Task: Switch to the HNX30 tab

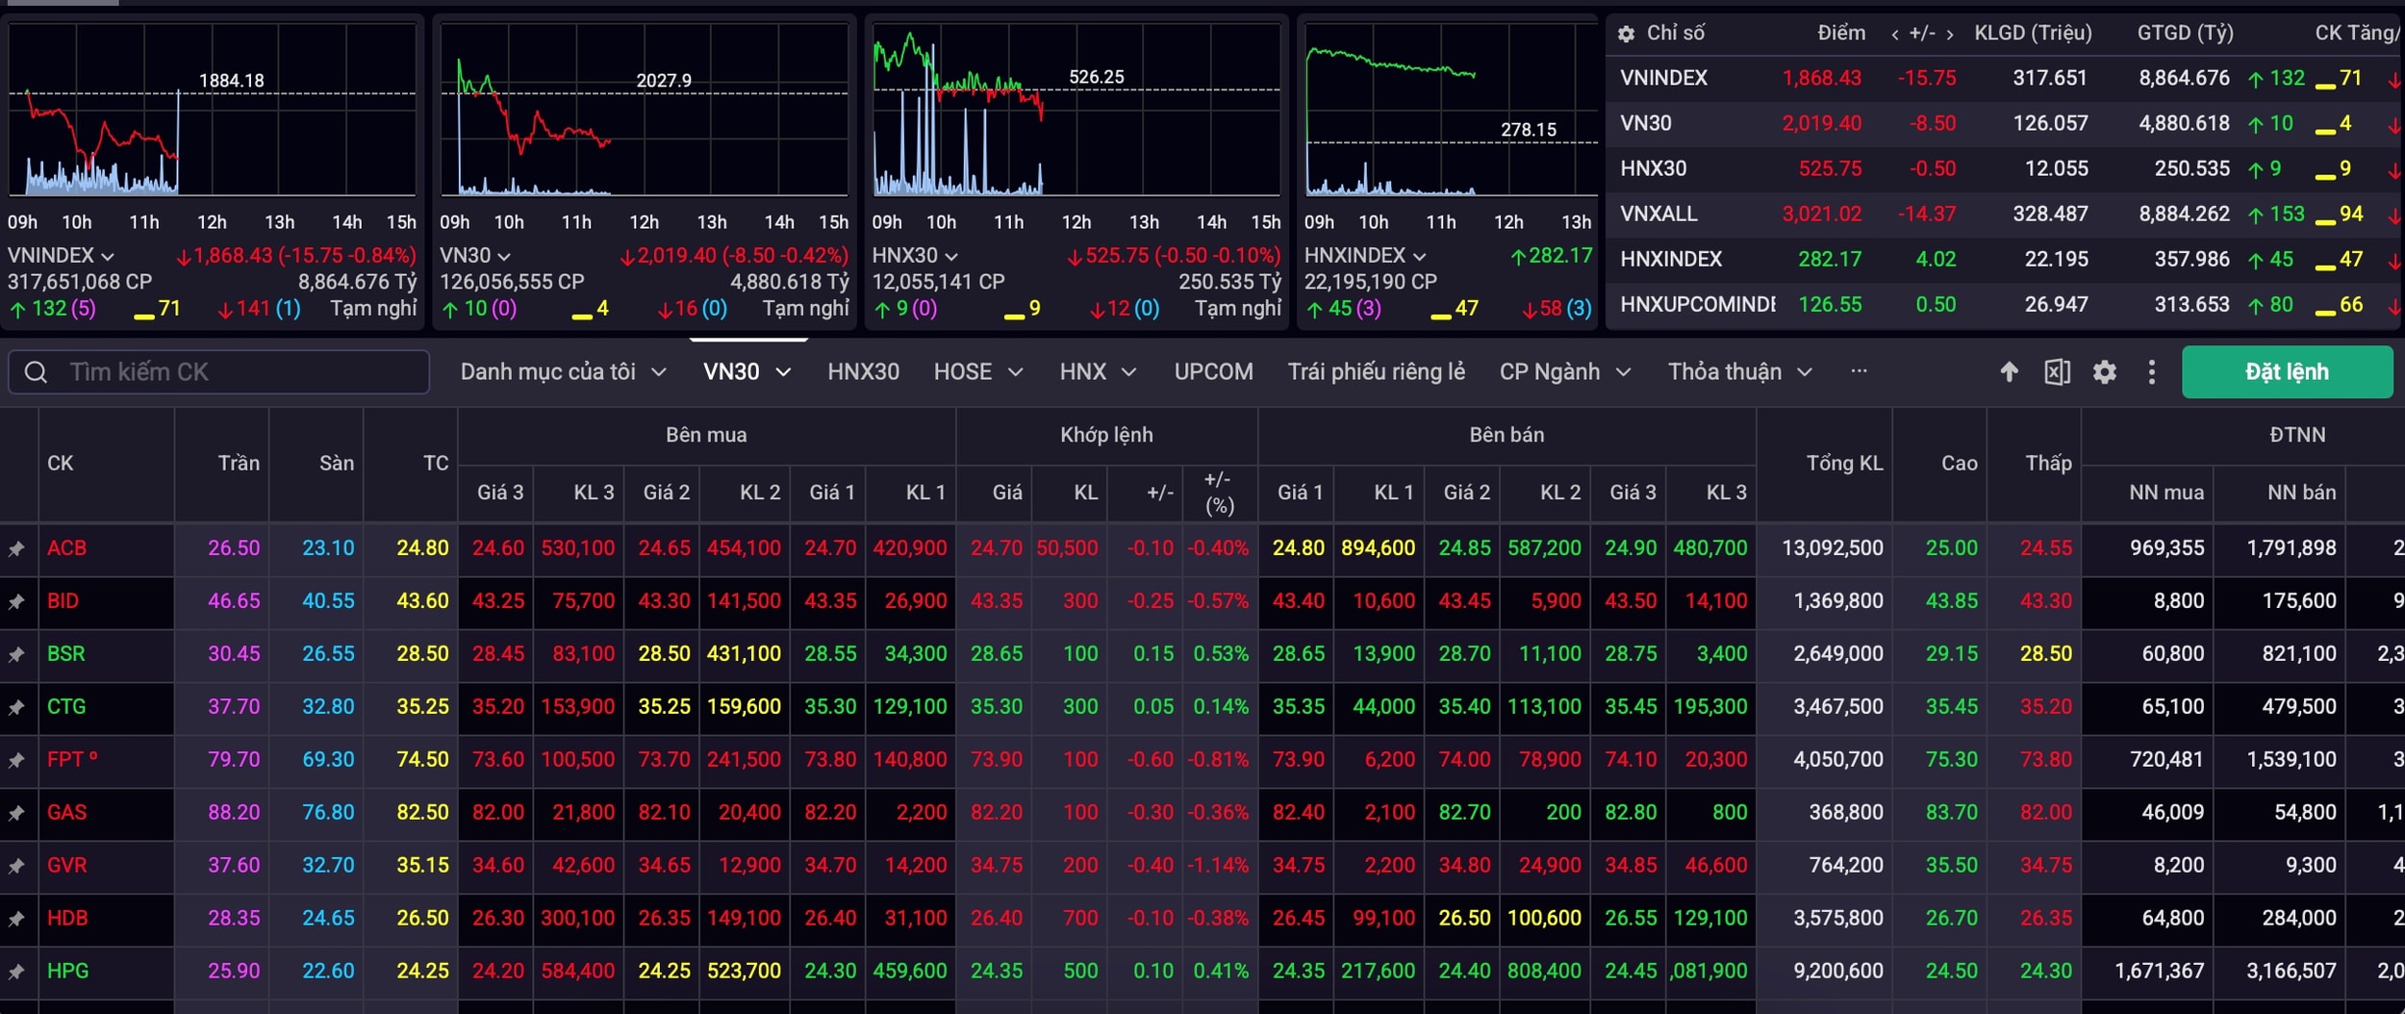Action: (x=863, y=371)
